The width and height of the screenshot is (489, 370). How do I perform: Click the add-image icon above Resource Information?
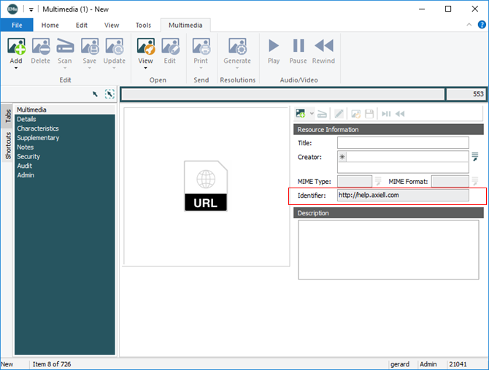coord(301,114)
